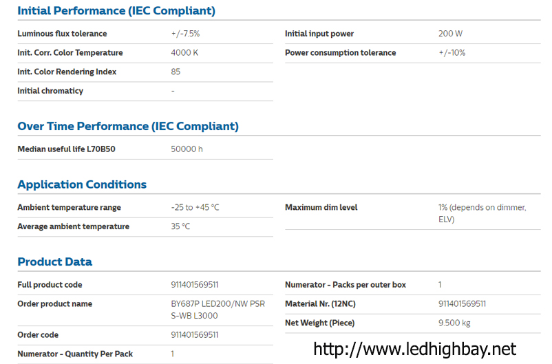Select the Ambient temperature range label

[69, 207]
